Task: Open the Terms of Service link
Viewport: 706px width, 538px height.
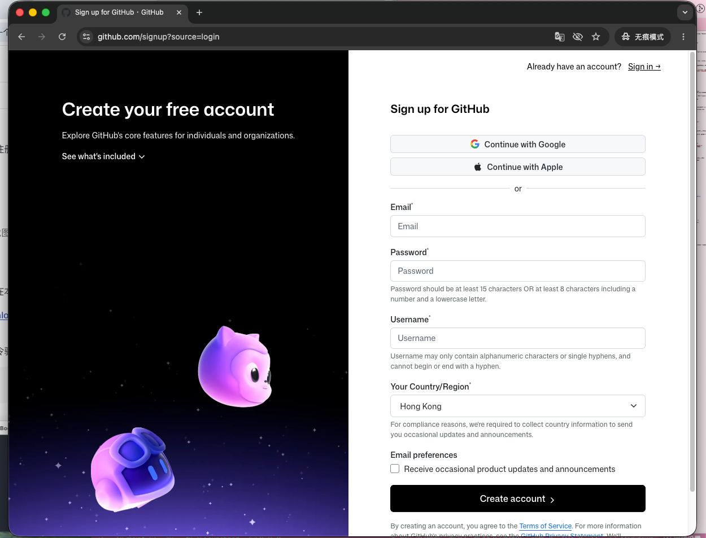Action: click(x=545, y=526)
